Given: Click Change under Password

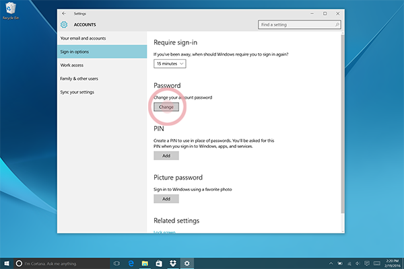Looking at the screenshot, I should click(166, 107).
